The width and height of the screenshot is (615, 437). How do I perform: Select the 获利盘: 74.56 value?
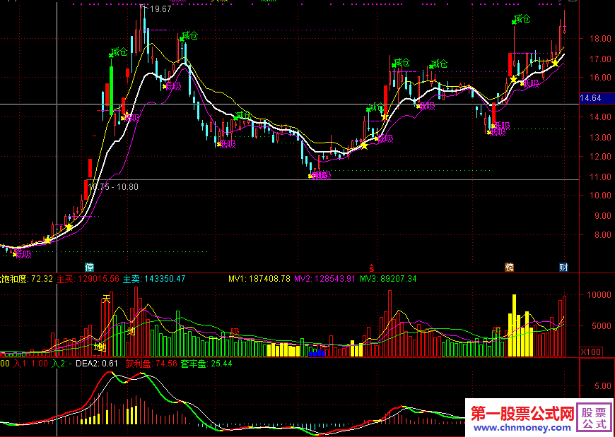pyautogui.click(x=151, y=364)
